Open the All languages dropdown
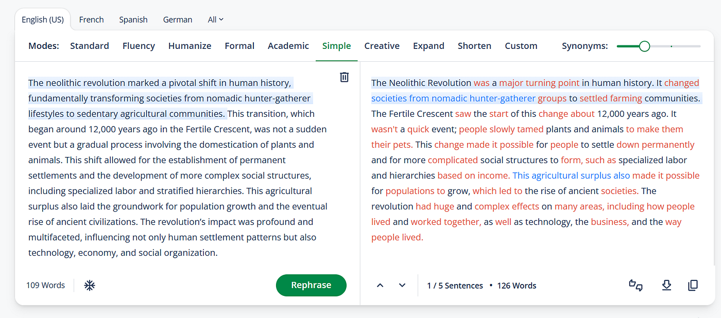Screen dimensions: 721x318 [x=215, y=20]
